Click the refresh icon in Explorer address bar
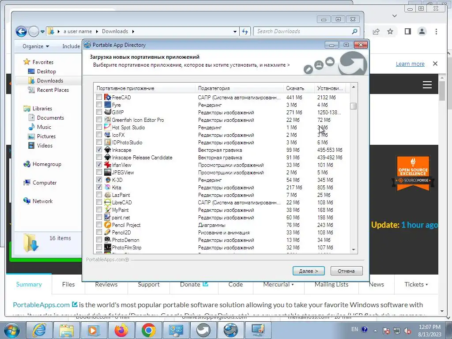This screenshot has height=339, width=452. [x=245, y=31]
